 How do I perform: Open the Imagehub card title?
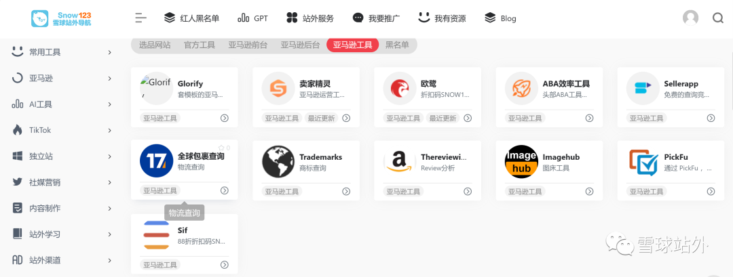coord(561,157)
